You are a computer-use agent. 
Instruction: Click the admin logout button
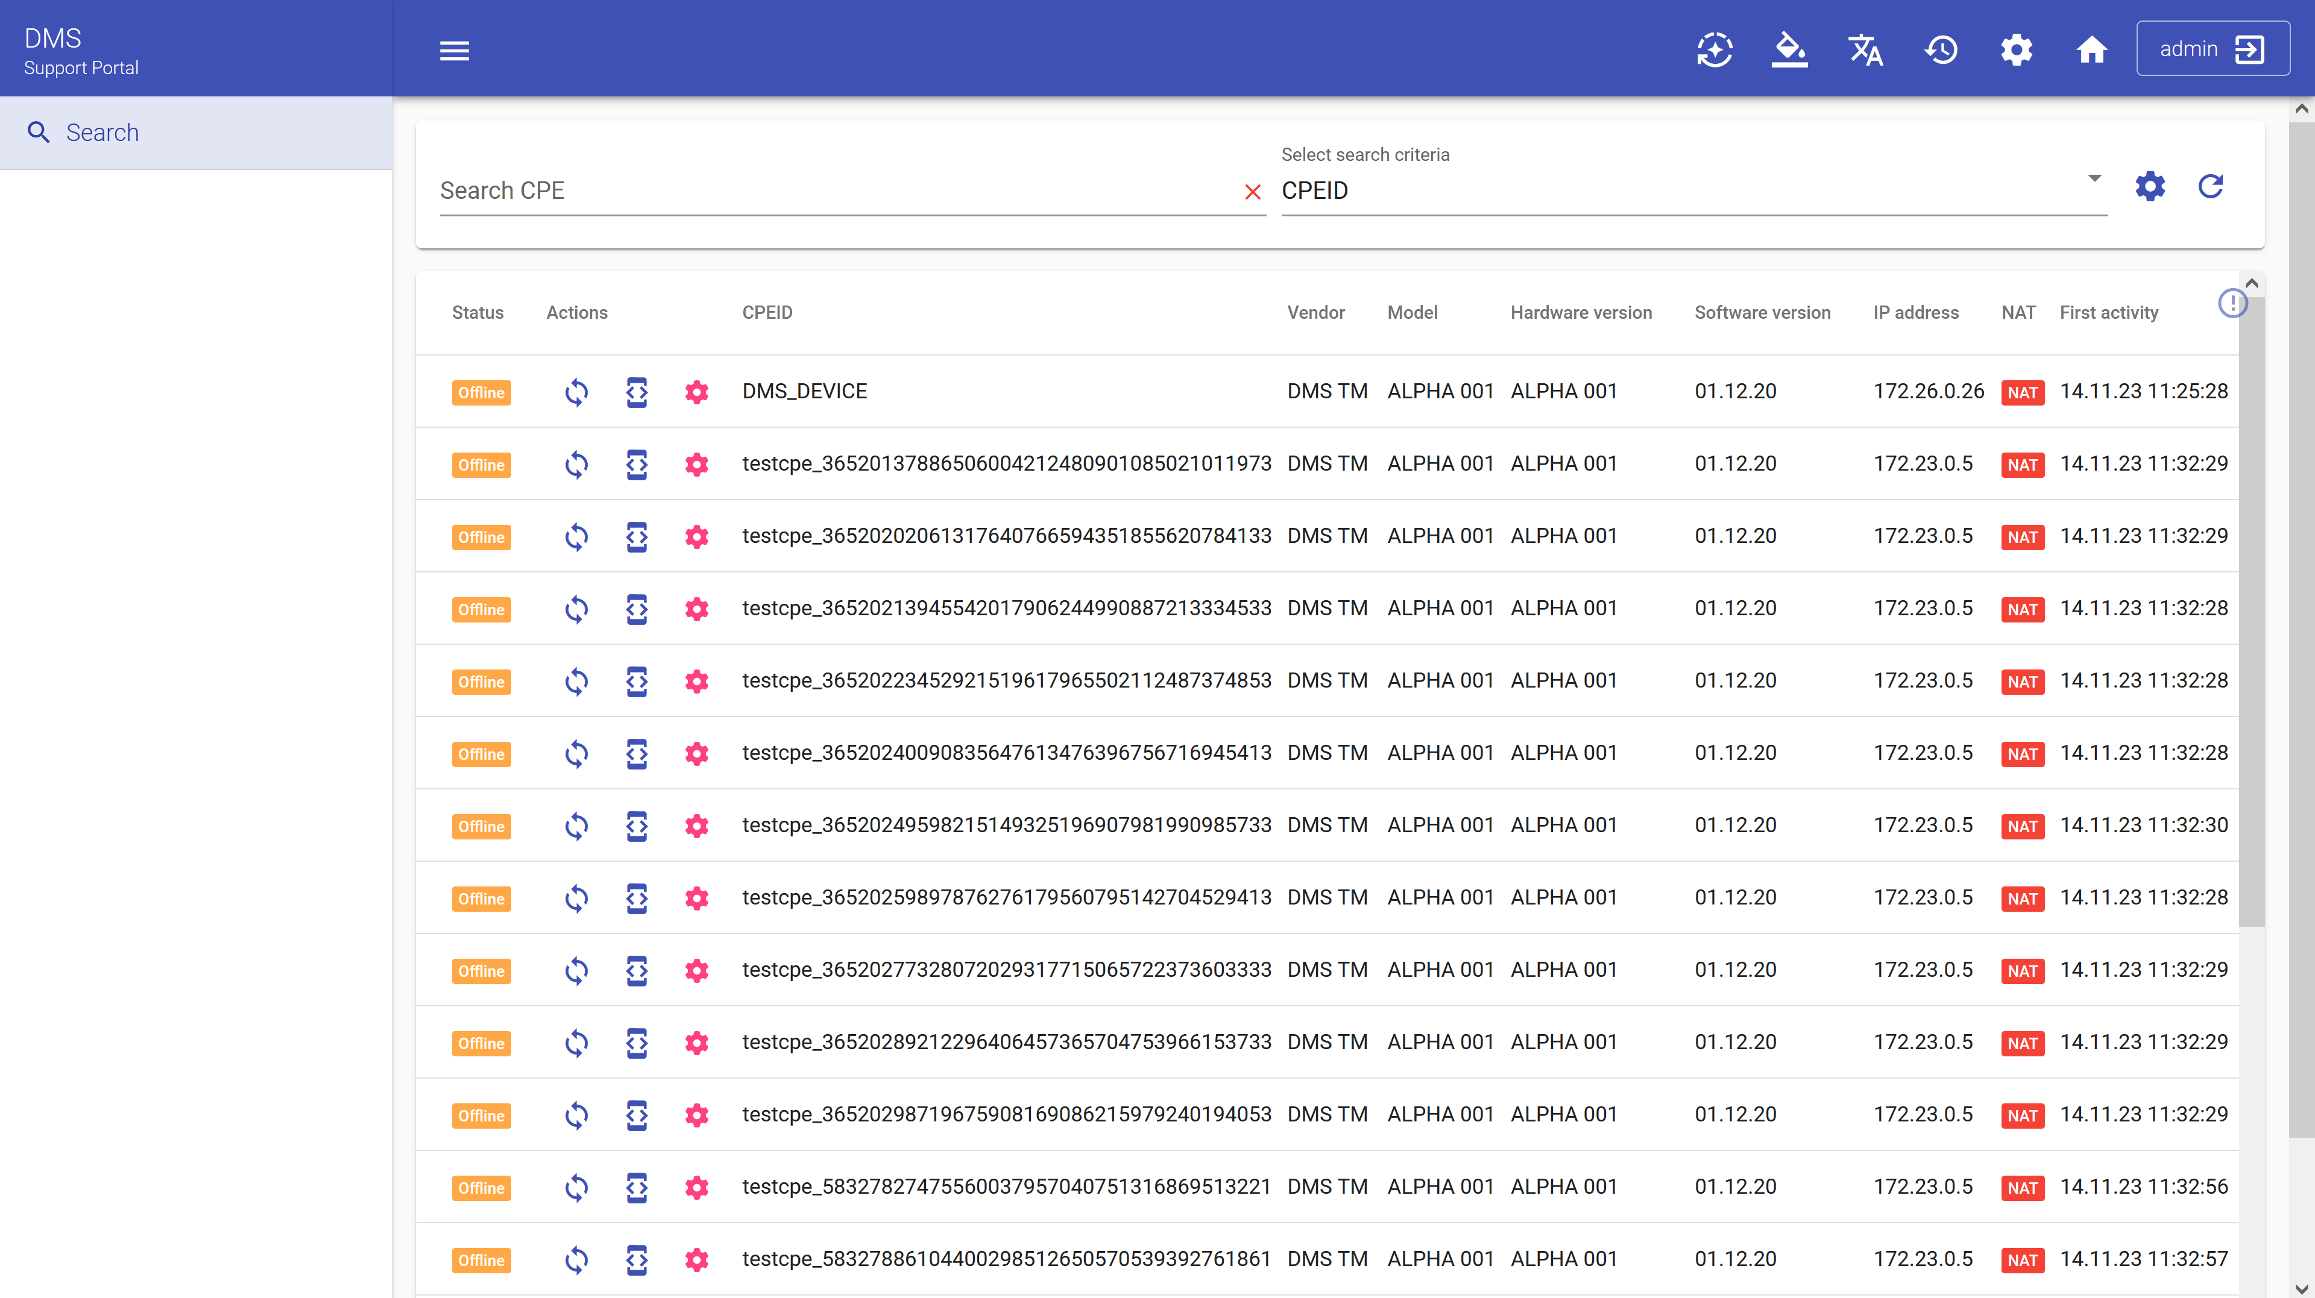coord(2213,48)
